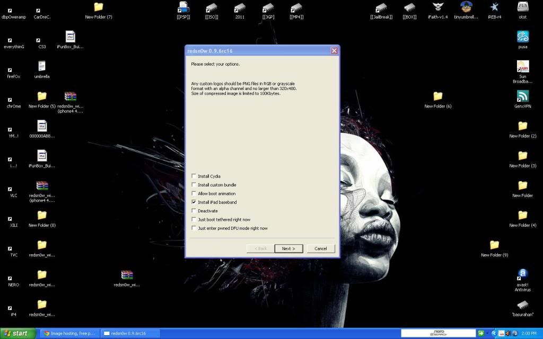Click into the Nero Search box
543x339 pixels.
[x=438, y=333]
